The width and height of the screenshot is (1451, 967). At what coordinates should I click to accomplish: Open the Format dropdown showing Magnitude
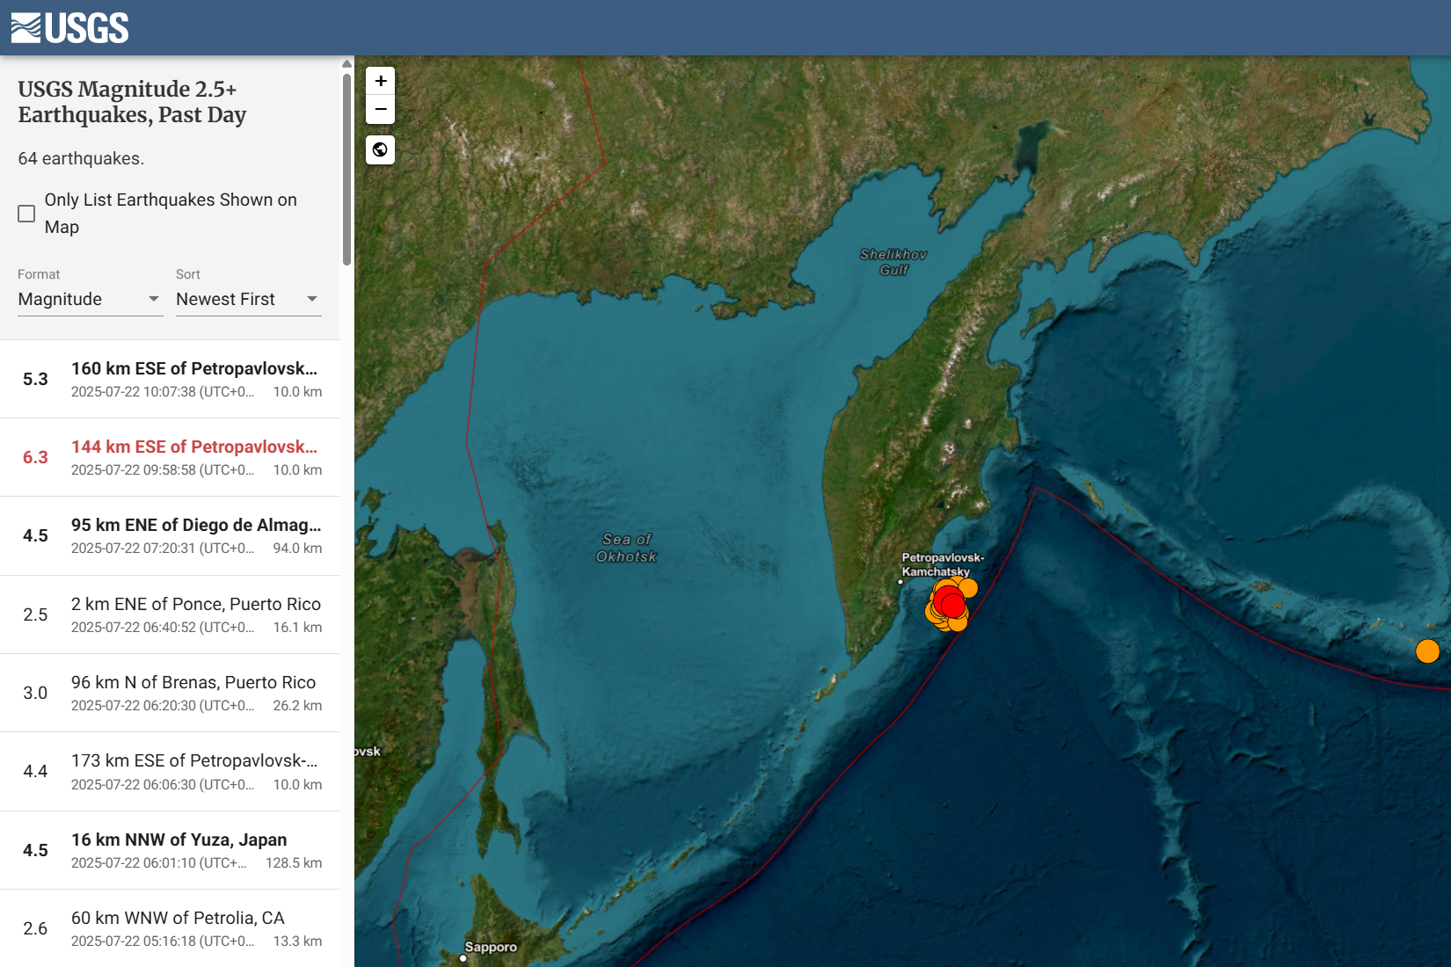(x=90, y=300)
